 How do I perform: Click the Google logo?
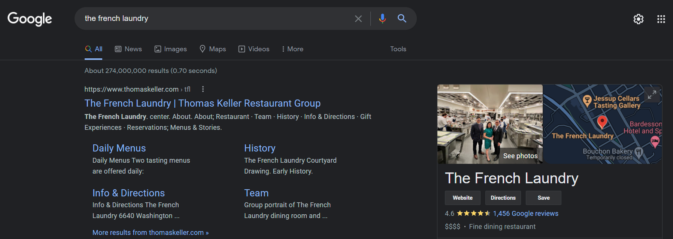coord(30,19)
